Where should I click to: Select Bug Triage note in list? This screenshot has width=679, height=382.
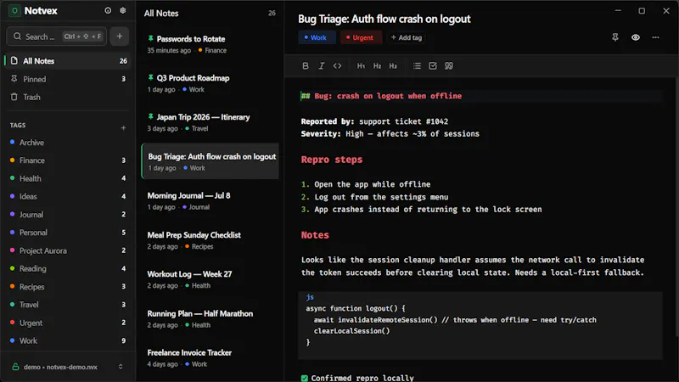tap(210, 161)
